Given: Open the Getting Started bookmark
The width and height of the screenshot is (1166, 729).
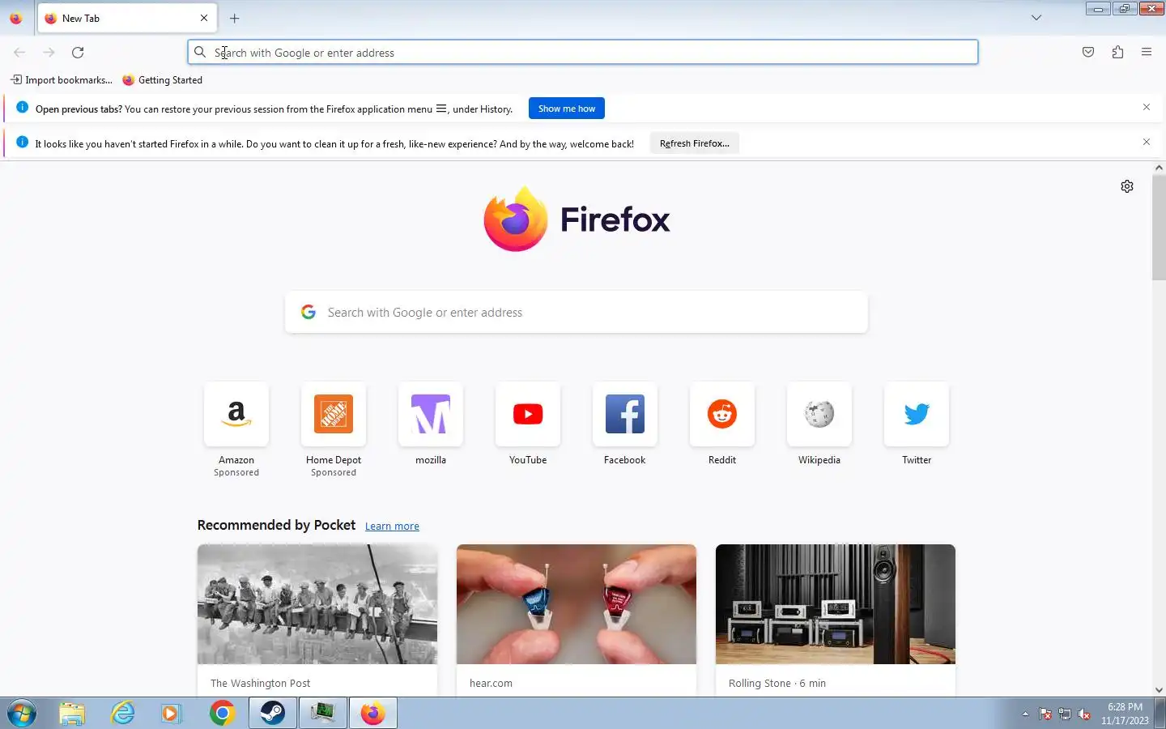Looking at the screenshot, I should coord(163,80).
